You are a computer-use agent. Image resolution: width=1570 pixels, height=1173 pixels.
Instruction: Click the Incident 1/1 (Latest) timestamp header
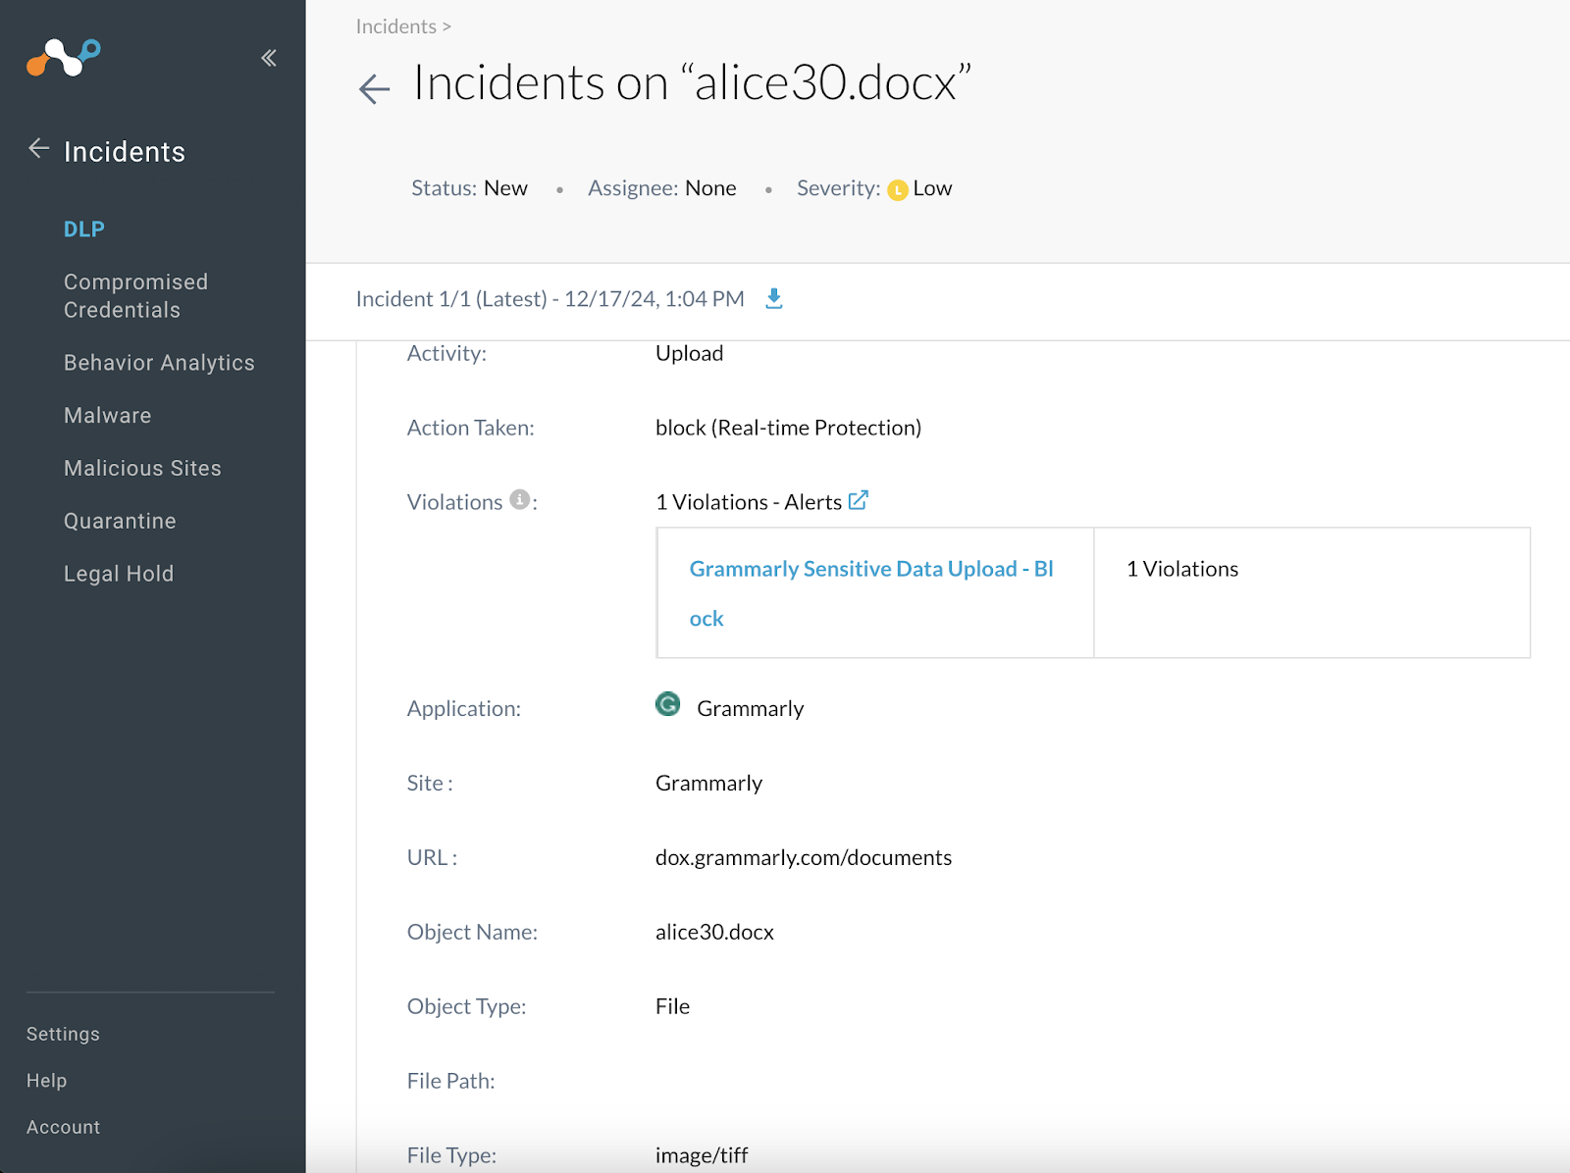[x=550, y=299]
